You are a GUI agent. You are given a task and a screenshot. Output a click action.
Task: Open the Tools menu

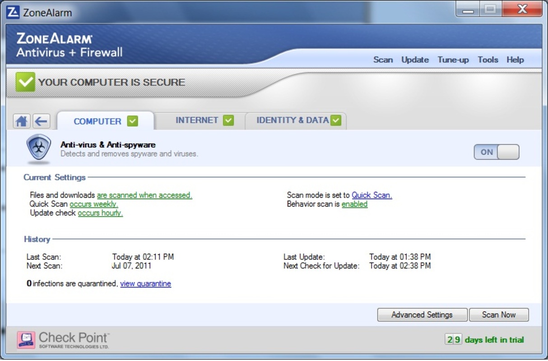click(488, 60)
